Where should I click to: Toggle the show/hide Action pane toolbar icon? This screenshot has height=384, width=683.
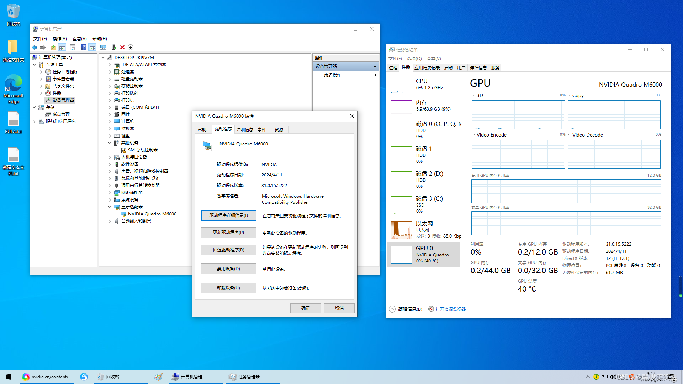point(92,47)
